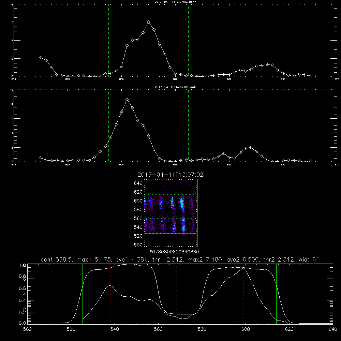341x341 pixels.
Task: Click the red dotted line near 600 in bottom plot
Action: tap(243, 294)
